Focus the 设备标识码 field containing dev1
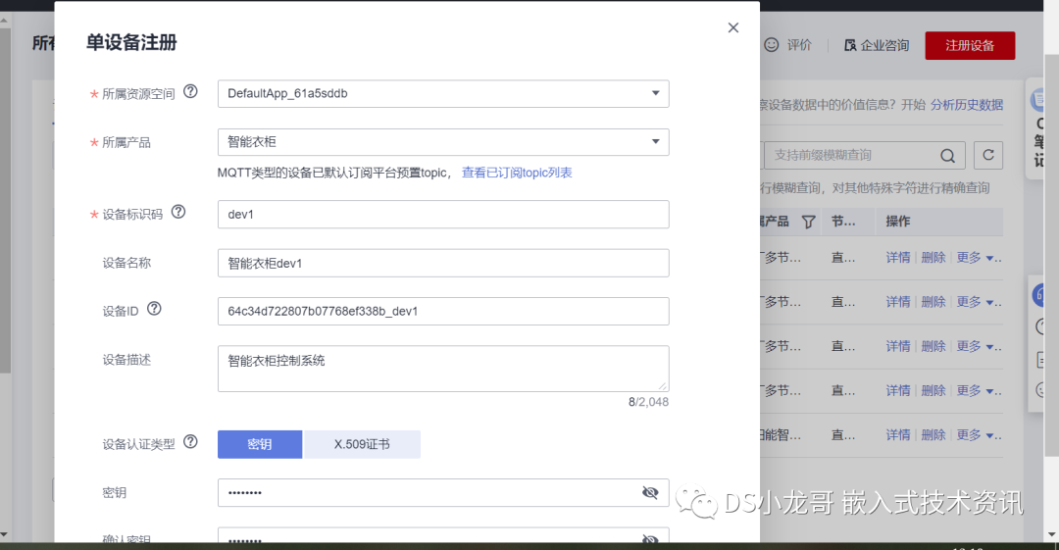 click(443, 214)
